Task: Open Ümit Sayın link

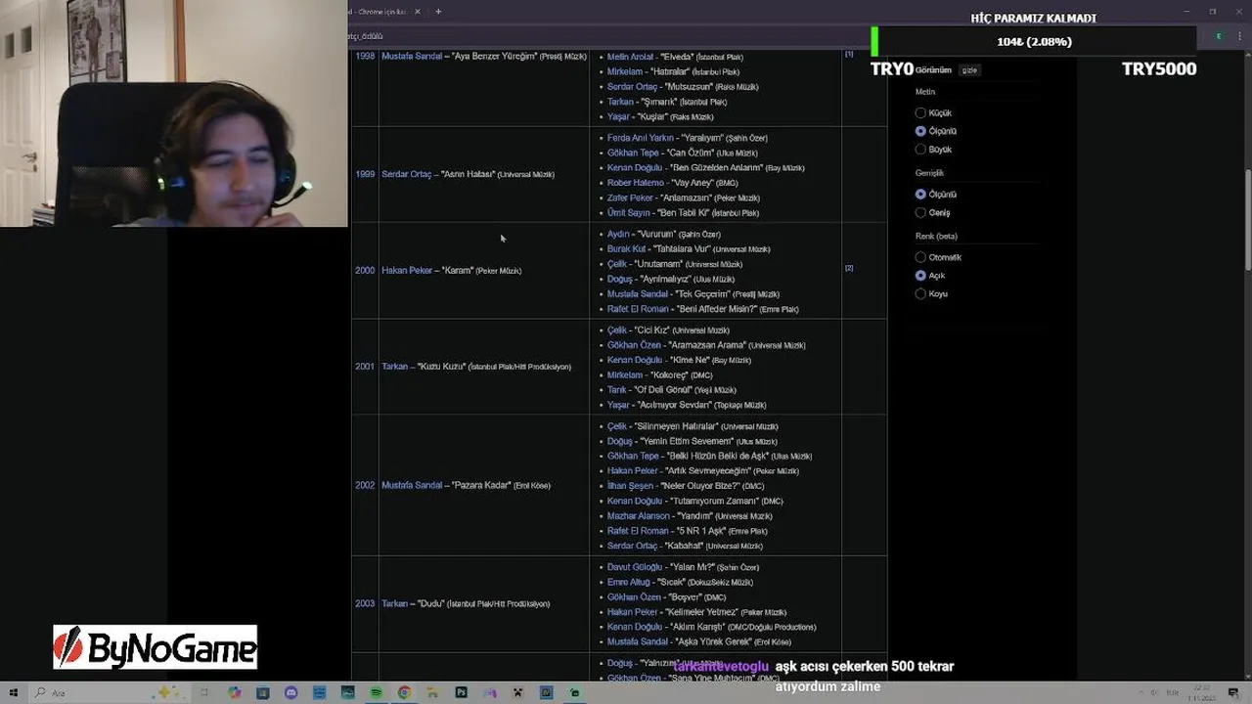Action: tap(628, 212)
